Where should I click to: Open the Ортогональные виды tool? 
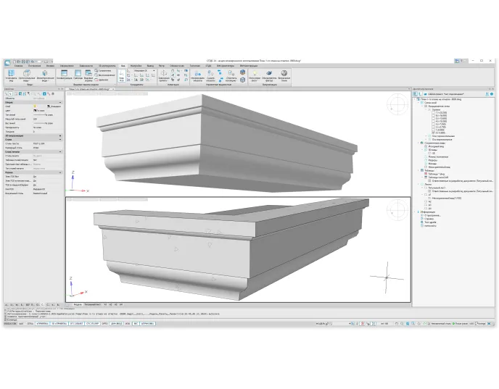click(27, 75)
